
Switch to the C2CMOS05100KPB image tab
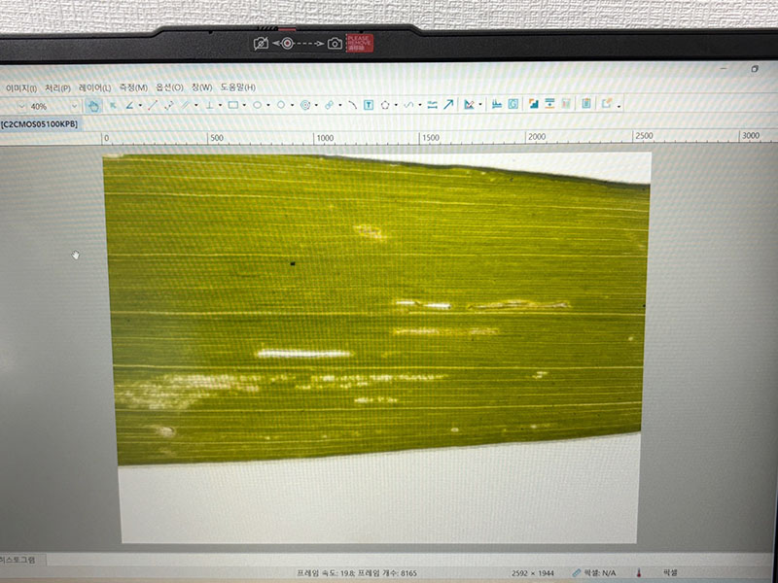[39, 124]
